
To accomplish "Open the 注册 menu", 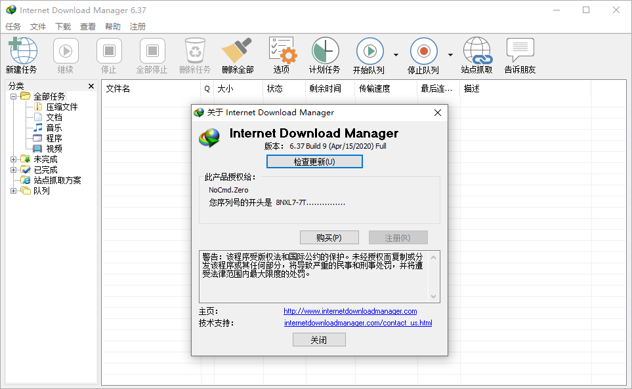I will (x=138, y=27).
